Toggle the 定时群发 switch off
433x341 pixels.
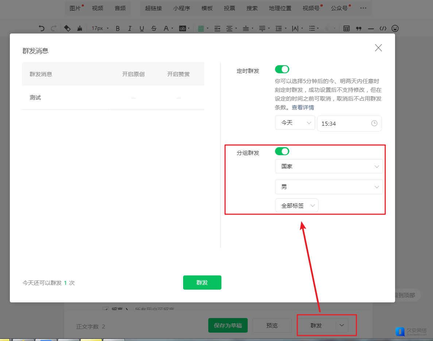point(282,69)
